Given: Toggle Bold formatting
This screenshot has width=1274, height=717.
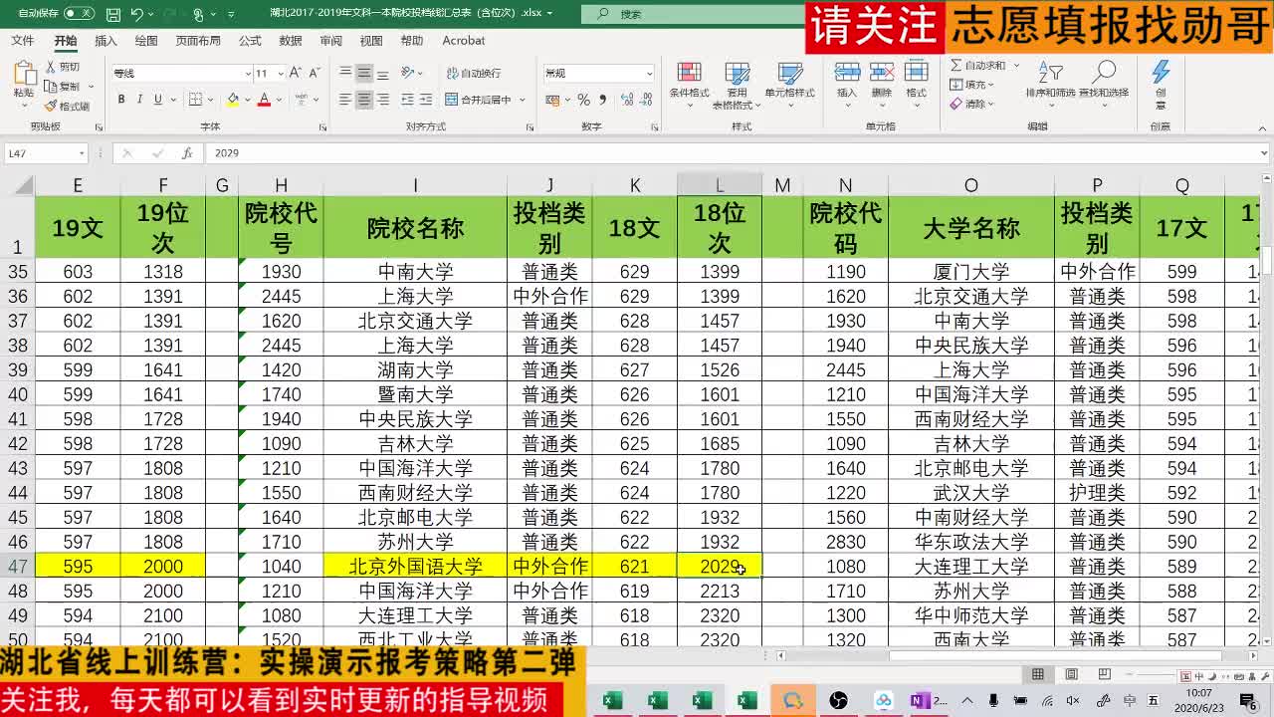Looking at the screenshot, I should coord(121,100).
